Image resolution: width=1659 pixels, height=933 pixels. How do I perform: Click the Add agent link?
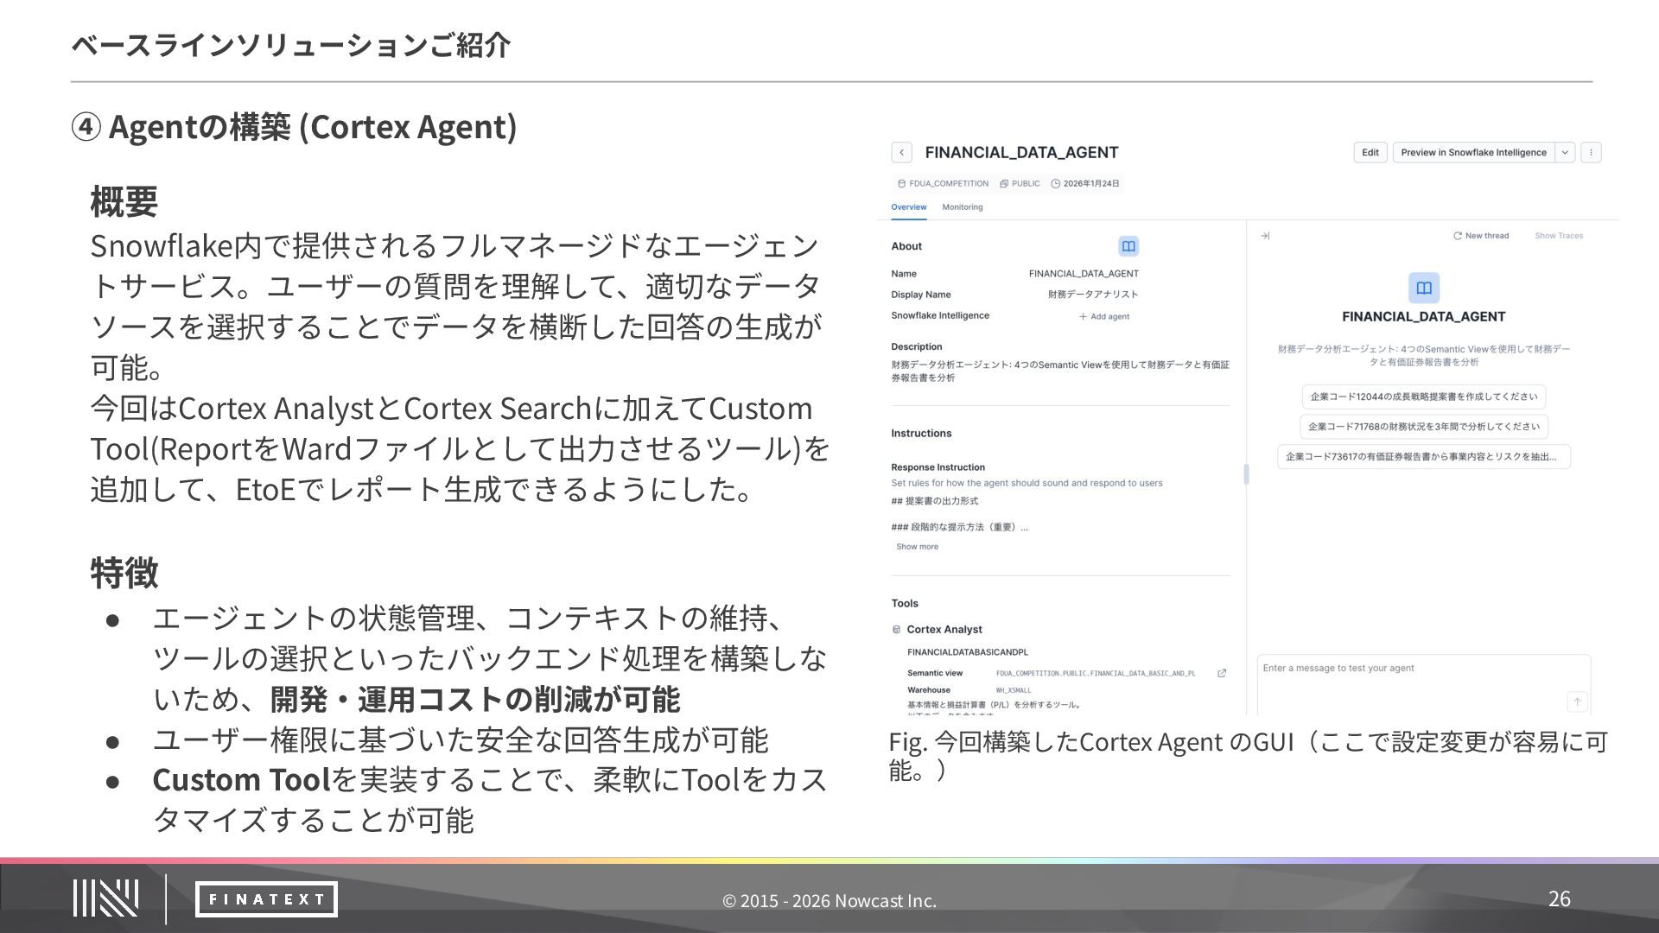pos(1104,317)
